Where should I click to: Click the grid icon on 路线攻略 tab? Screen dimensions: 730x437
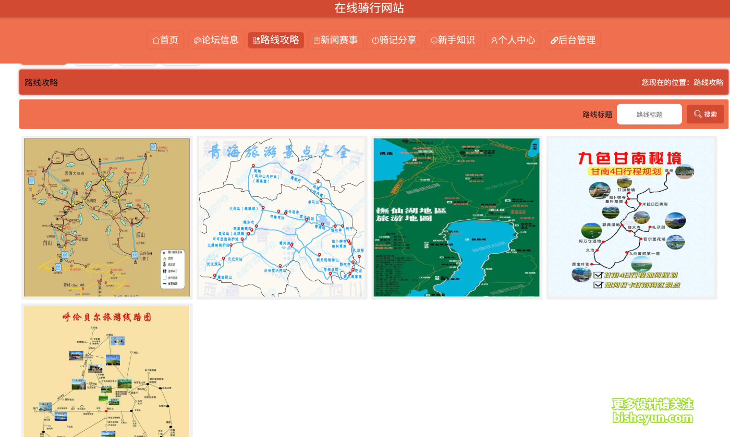255,40
